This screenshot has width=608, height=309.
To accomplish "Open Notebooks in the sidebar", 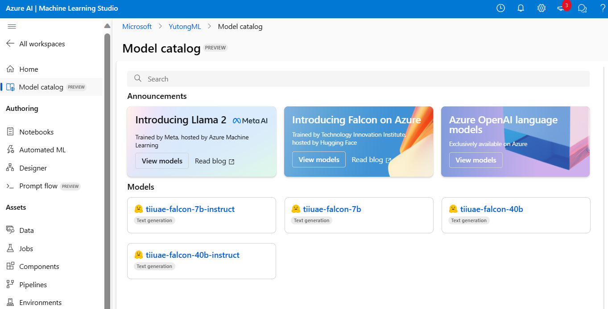I will [36, 132].
